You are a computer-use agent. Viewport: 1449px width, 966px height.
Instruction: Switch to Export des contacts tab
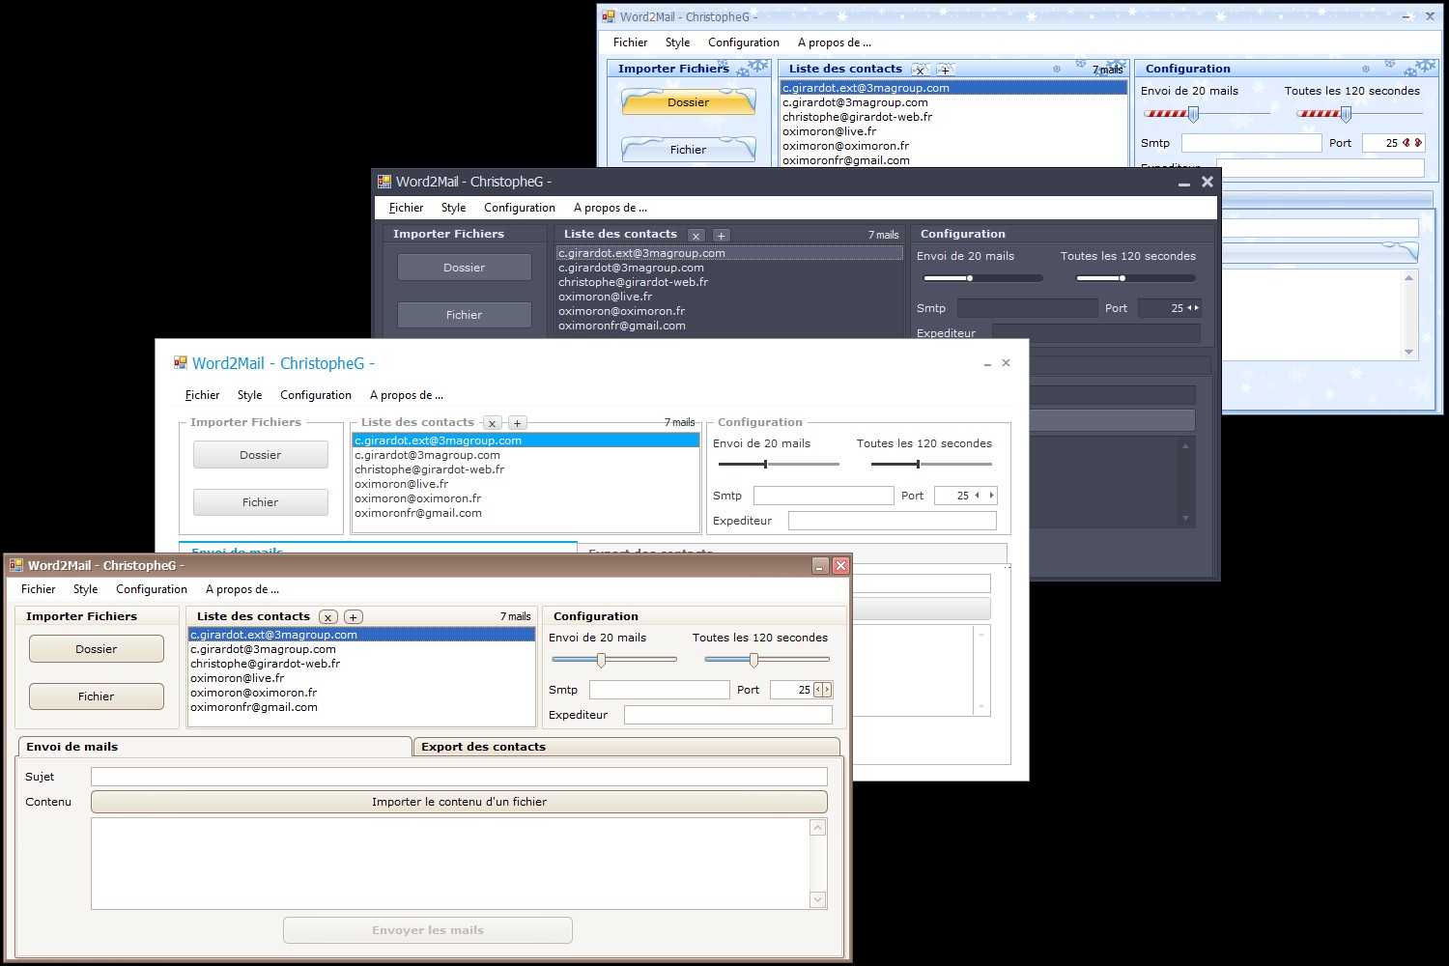(626, 747)
